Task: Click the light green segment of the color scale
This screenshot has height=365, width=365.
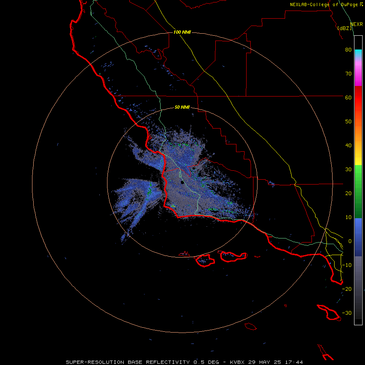Action: coord(358,174)
